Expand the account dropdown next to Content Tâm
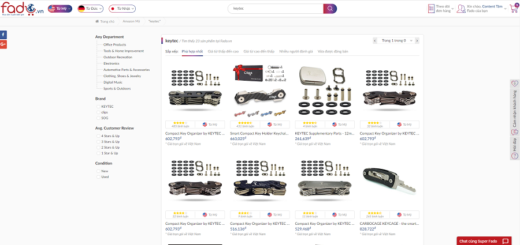The image size is (520, 245). click(506, 9)
